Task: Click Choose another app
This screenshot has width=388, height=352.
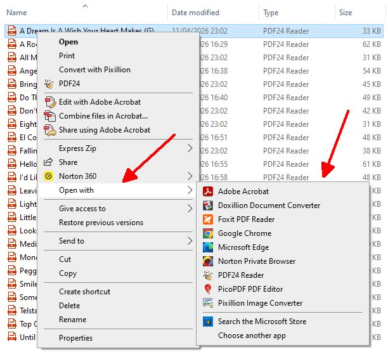Action: tap(252, 336)
